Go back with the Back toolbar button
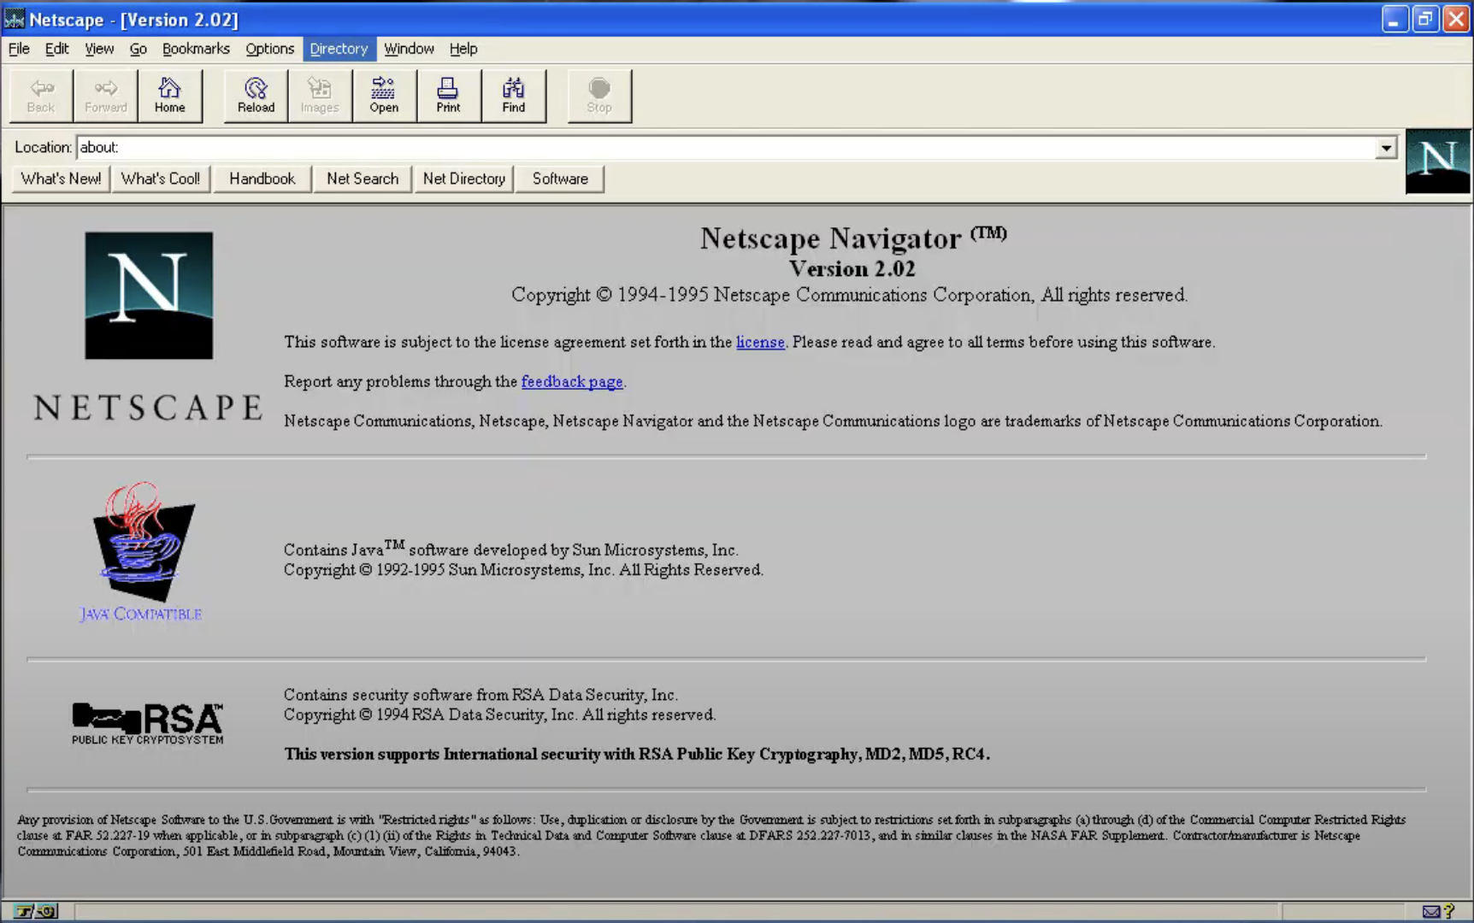 [41, 96]
